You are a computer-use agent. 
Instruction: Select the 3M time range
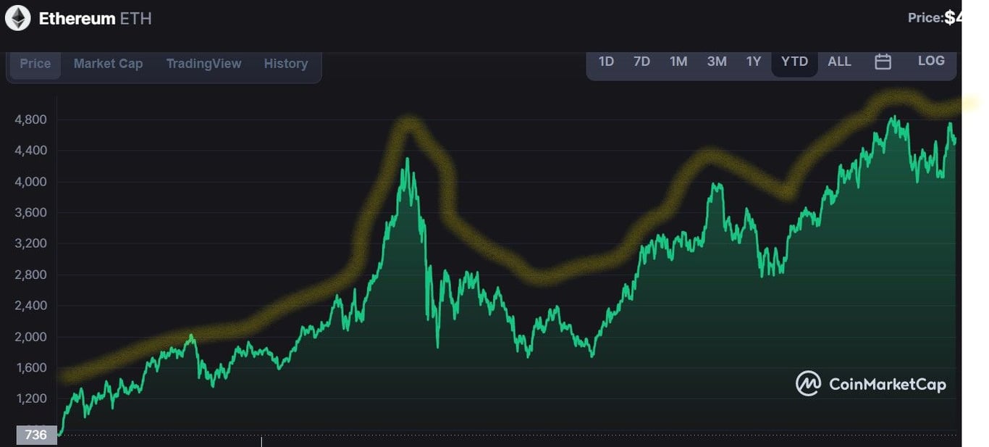[717, 62]
